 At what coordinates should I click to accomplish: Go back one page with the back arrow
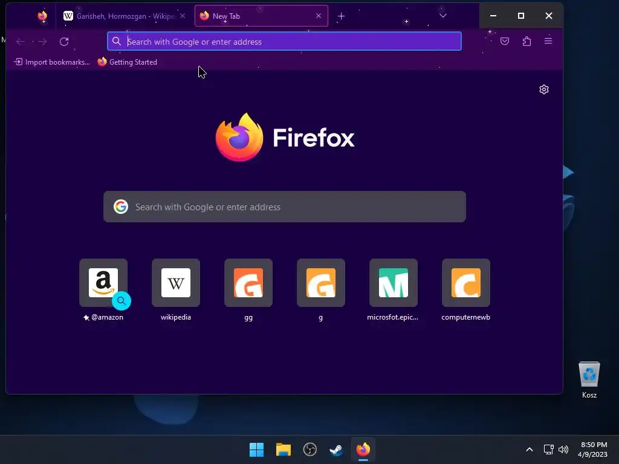point(21,42)
